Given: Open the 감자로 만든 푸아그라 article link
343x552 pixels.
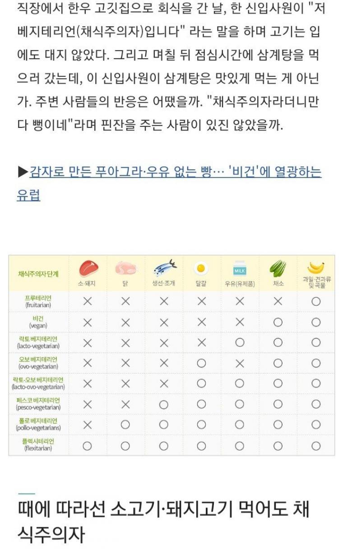Looking at the screenshot, I should click(176, 172).
